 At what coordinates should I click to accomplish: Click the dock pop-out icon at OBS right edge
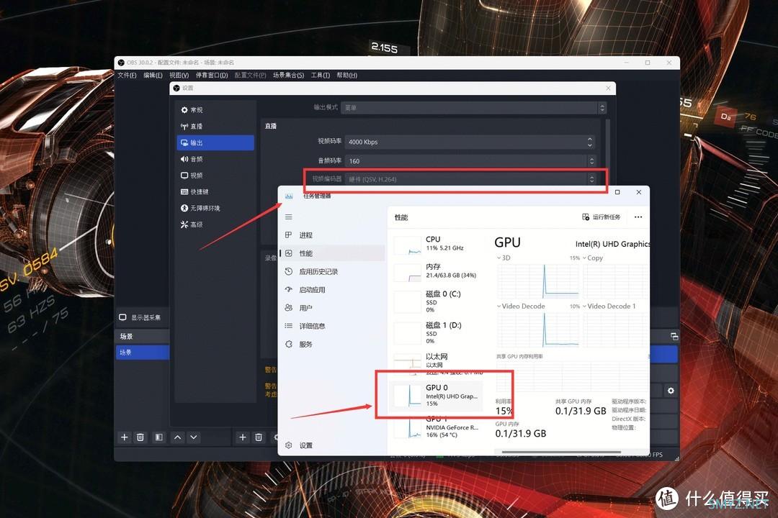[674, 337]
